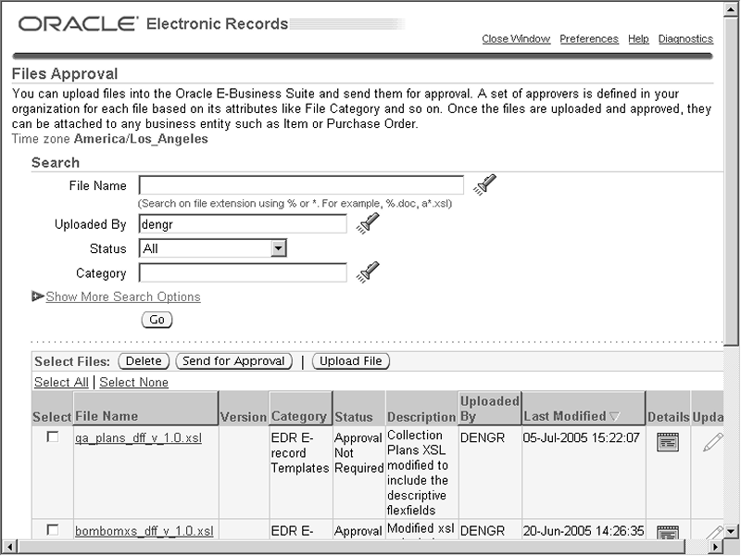The width and height of the screenshot is (741, 556).
Task: Click the vertical scrollbar down arrow
Action: click(731, 531)
